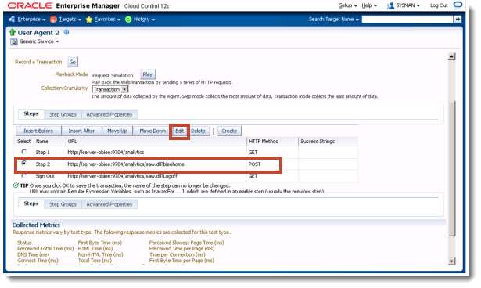
Task: Click the SYSMAN user icon
Action: [390, 5]
